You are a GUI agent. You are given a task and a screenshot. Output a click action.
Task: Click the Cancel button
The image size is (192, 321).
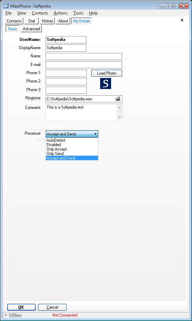pos(52,307)
